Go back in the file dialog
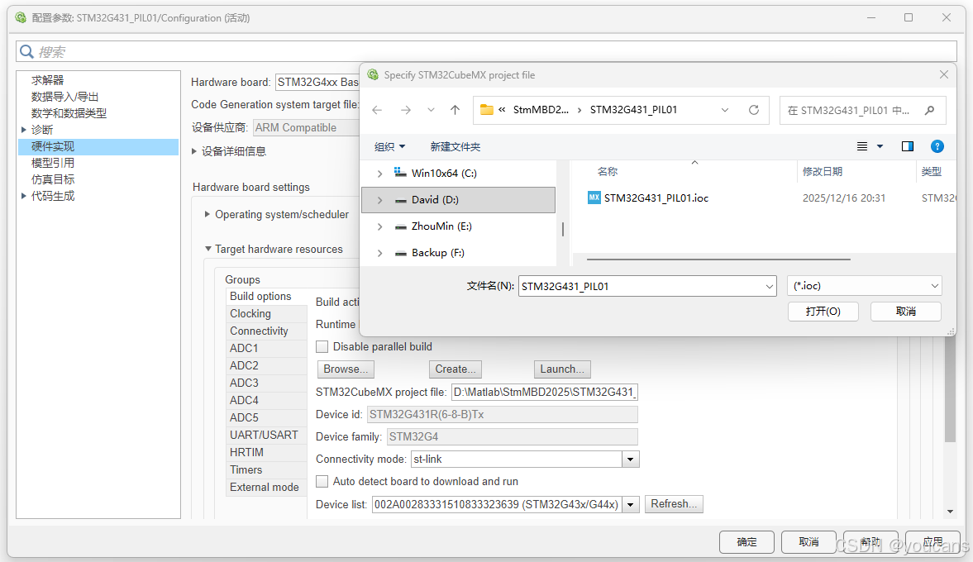This screenshot has width=973, height=562. coord(377,110)
